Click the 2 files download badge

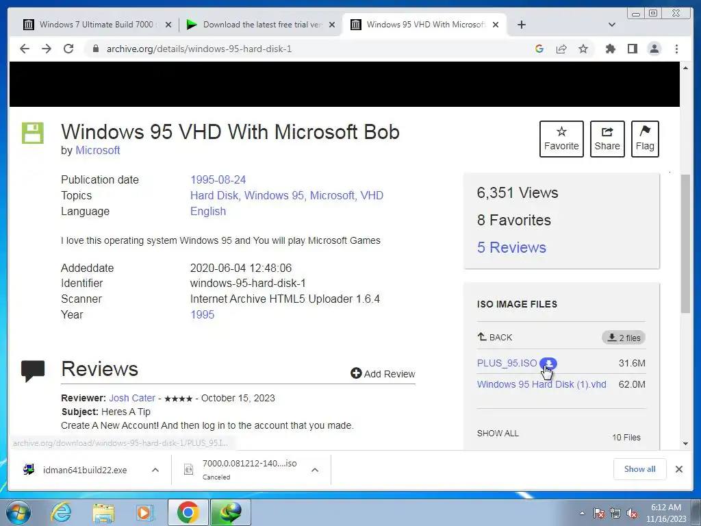click(624, 338)
